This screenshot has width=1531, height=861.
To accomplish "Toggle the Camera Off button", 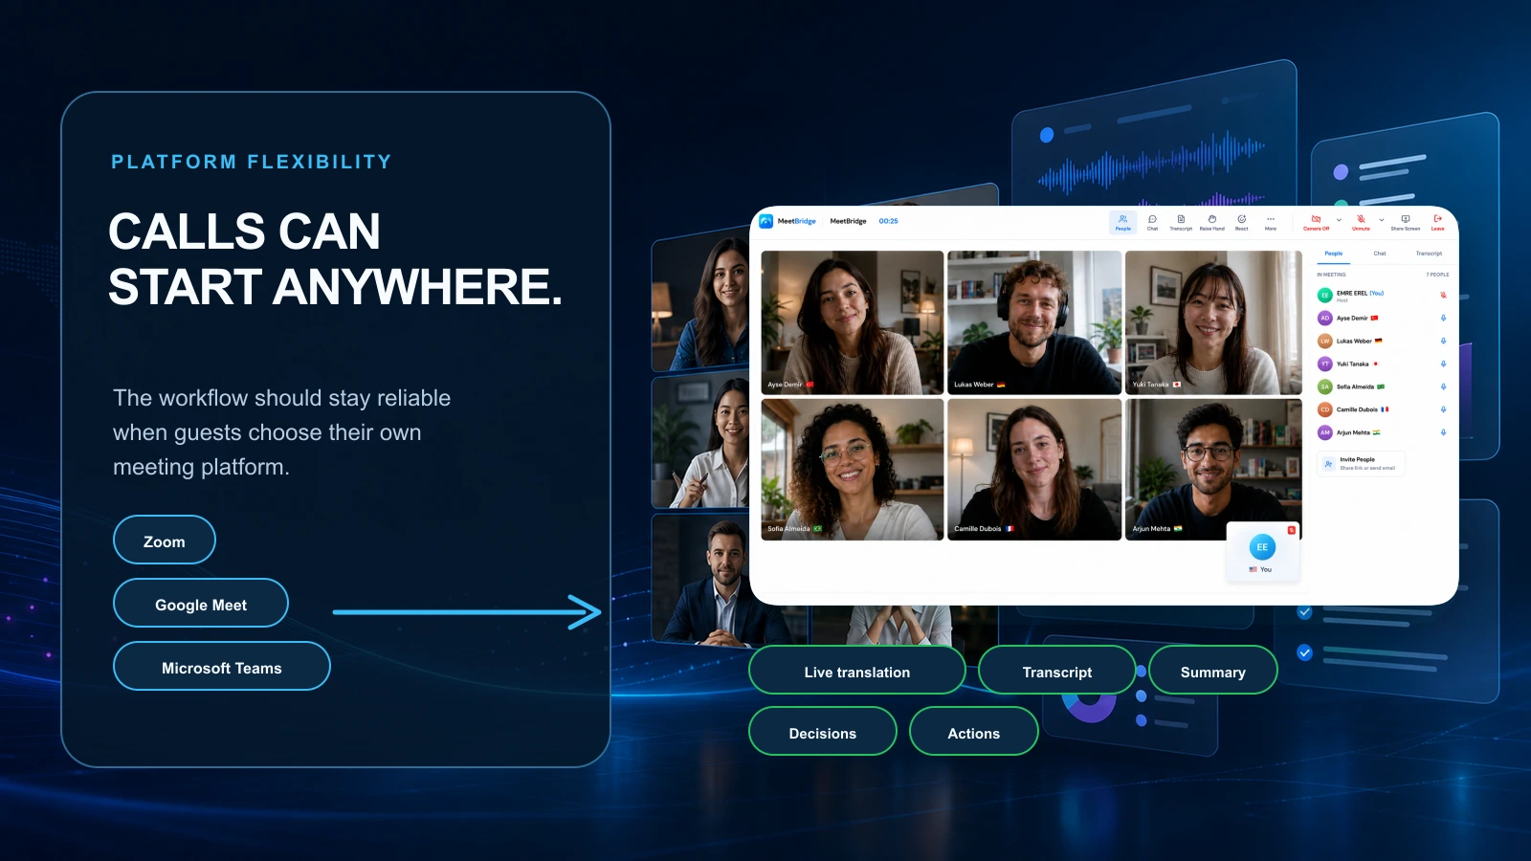I will pyautogui.click(x=1316, y=222).
